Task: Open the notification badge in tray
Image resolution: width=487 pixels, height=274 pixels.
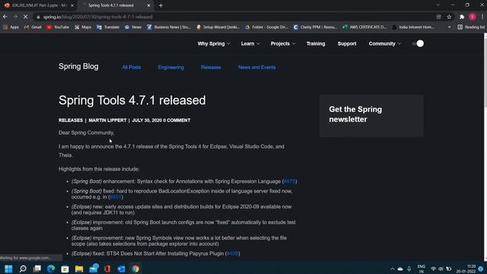Action: point(481,269)
